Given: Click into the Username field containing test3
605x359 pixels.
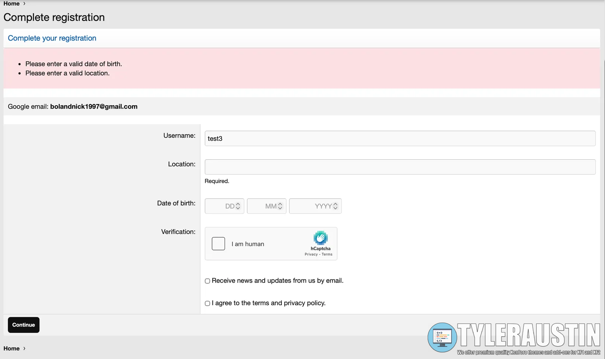Looking at the screenshot, I should pos(400,138).
